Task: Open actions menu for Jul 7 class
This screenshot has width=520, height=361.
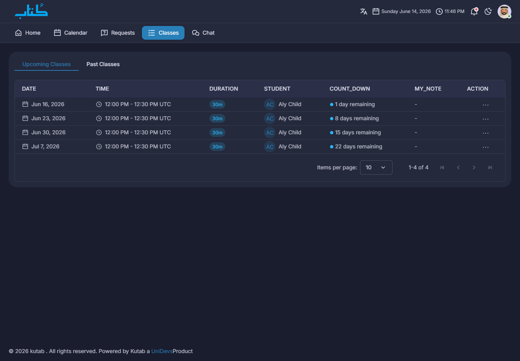Action: click(x=486, y=147)
